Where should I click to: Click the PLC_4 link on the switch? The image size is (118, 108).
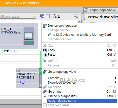click(21, 82)
